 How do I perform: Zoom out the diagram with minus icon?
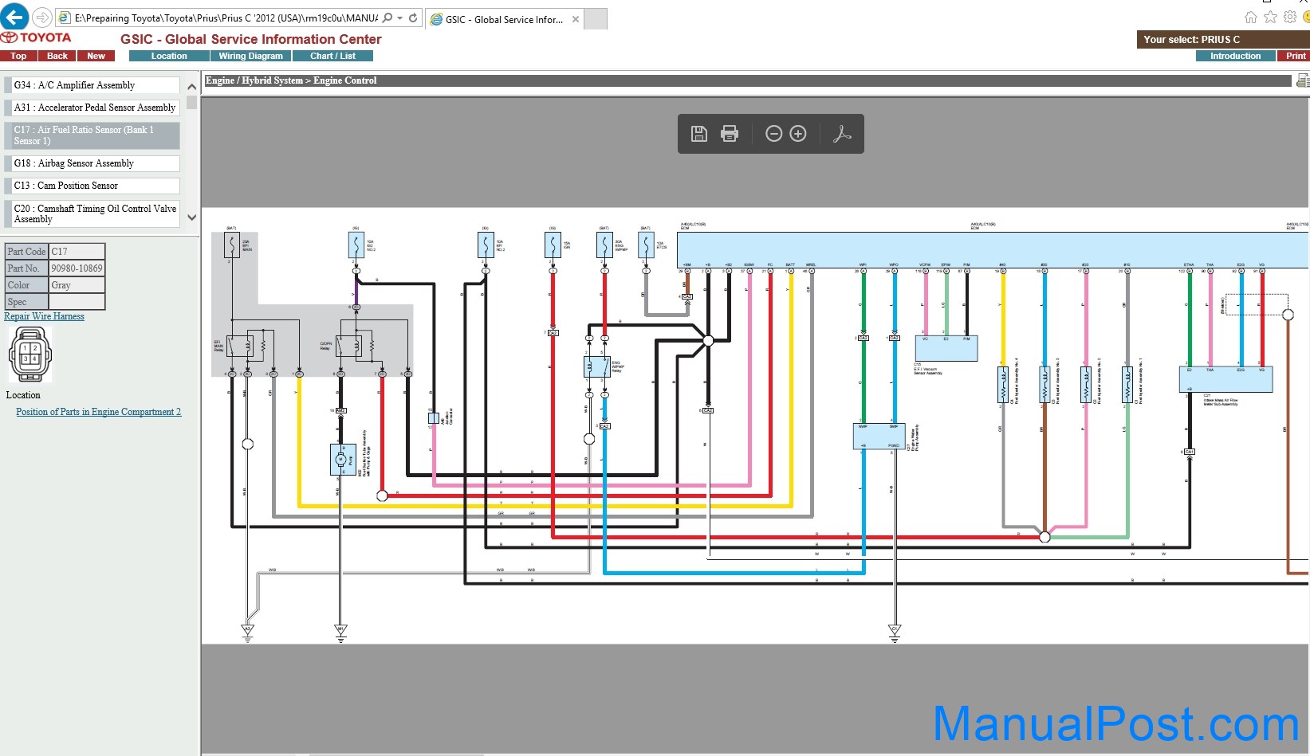click(x=773, y=134)
